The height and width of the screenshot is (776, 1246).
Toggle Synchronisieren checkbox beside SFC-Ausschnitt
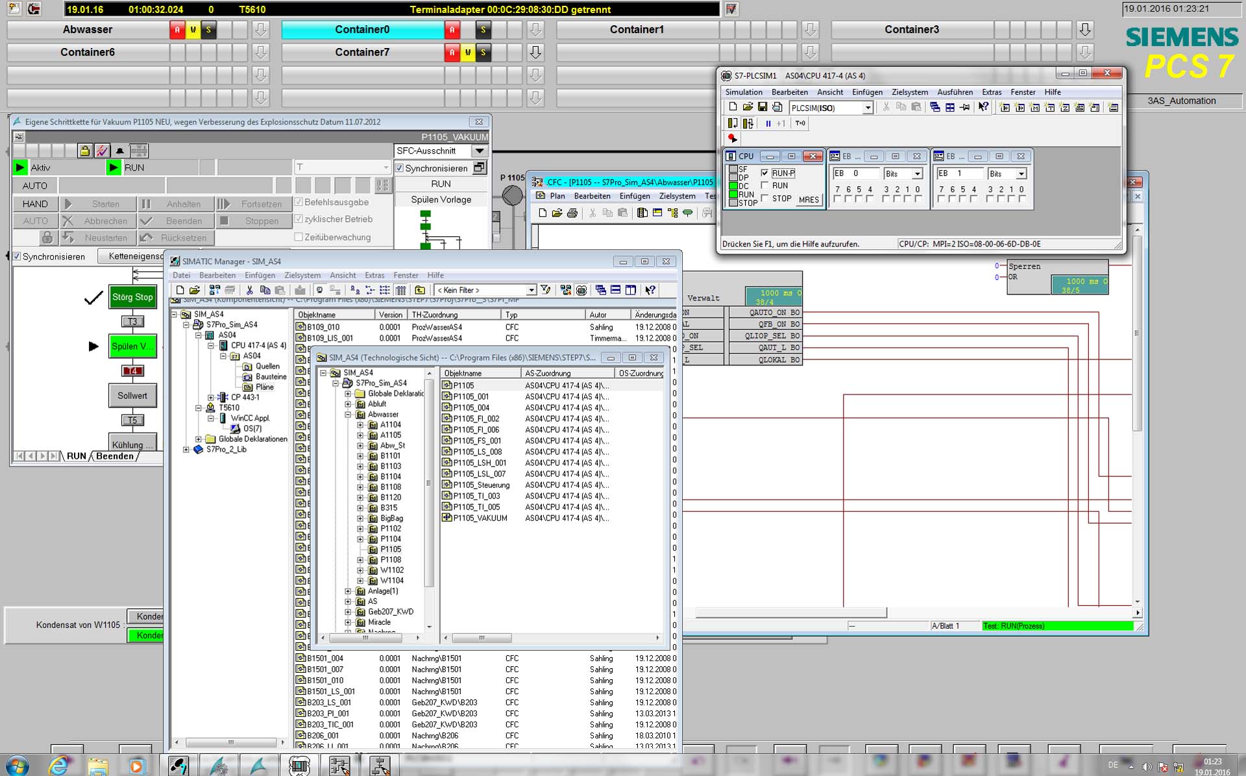399,168
